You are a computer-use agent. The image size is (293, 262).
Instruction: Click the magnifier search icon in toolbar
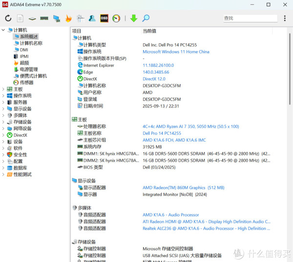click(146, 19)
